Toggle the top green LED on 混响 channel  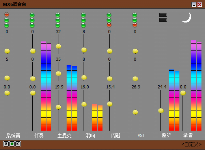point(84,15)
